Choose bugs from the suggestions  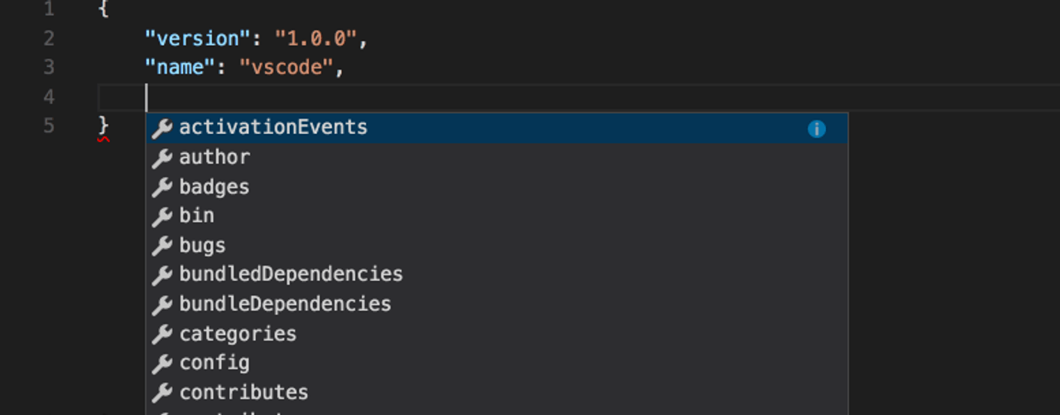(203, 246)
